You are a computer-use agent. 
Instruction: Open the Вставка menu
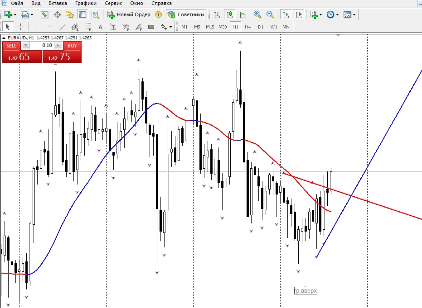58,3
